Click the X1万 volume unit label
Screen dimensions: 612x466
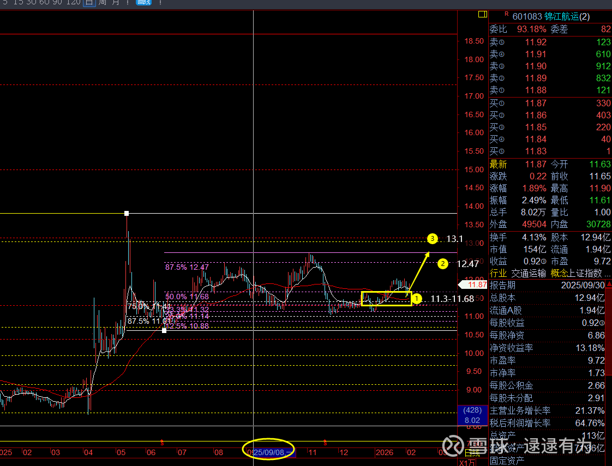[467, 463]
